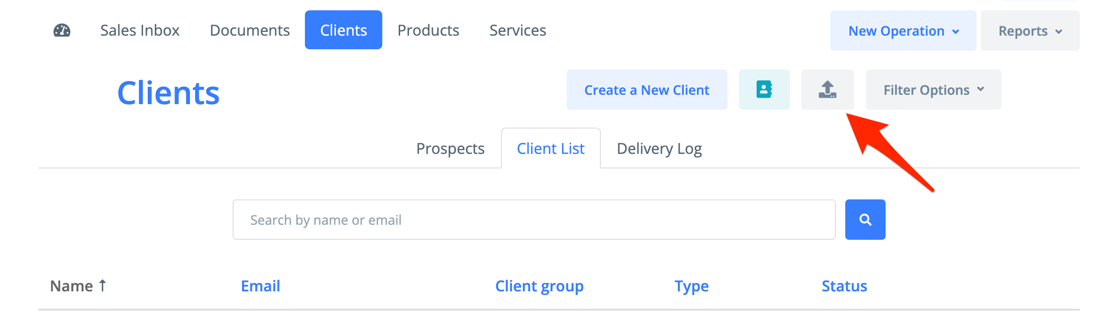The height and width of the screenshot is (320, 1107).
Task: Click the upload import clients icon
Action: [x=827, y=90]
